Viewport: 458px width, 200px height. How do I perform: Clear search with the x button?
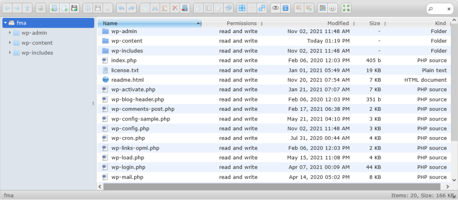(x=449, y=9)
